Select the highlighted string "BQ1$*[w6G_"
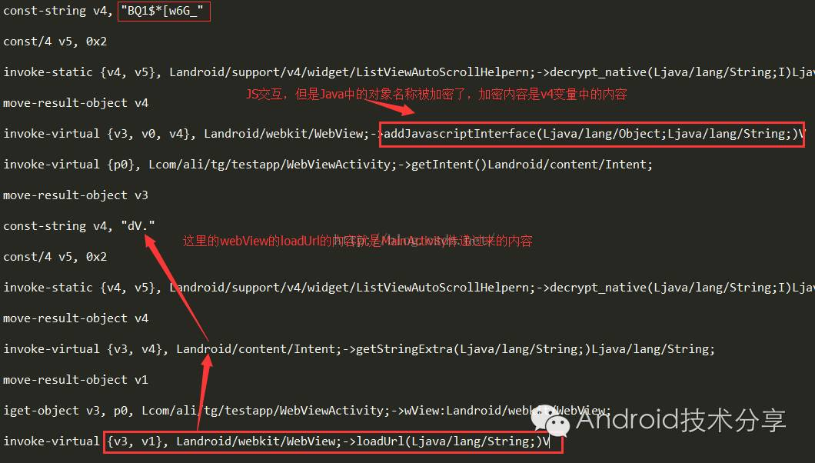 point(164,11)
